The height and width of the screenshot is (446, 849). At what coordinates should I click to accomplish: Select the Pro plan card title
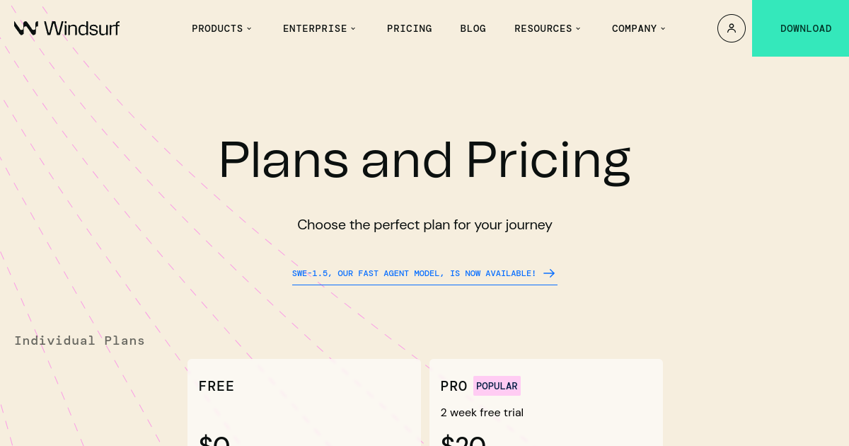click(x=454, y=386)
